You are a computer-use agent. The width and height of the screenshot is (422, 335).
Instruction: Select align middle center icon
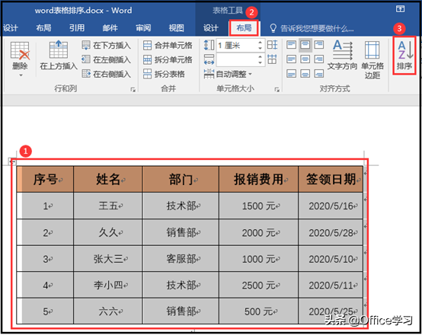coord(305,59)
